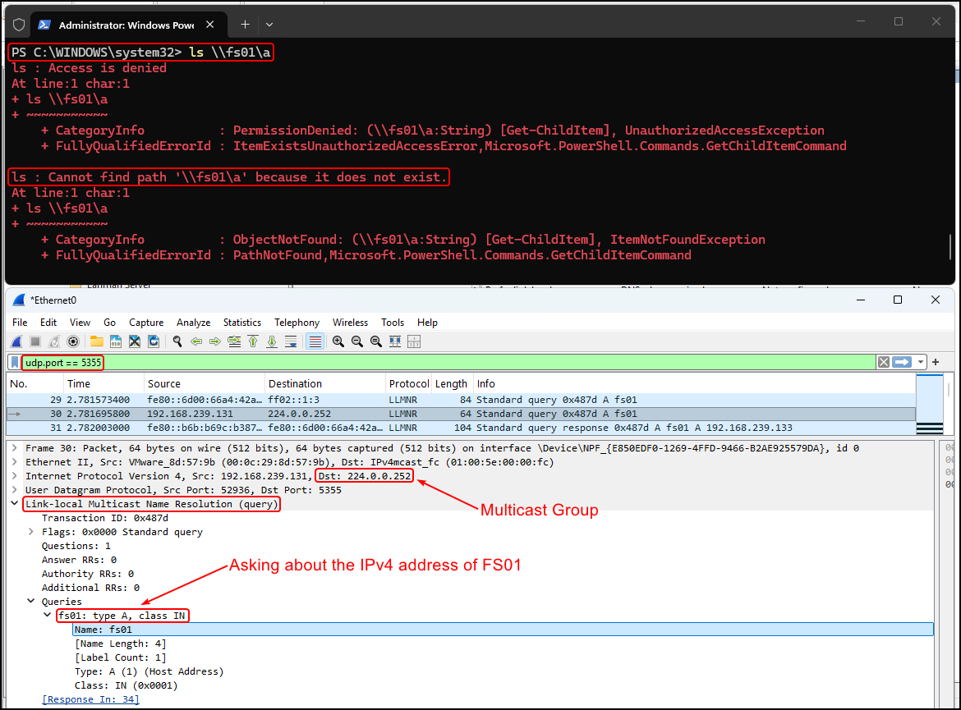The height and width of the screenshot is (710, 961).
Task: Sort by the Source column header
Action: coord(205,384)
